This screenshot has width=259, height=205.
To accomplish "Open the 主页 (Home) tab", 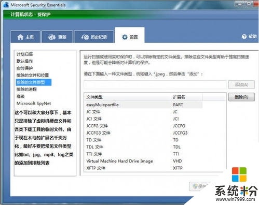I will (x=25, y=37).
